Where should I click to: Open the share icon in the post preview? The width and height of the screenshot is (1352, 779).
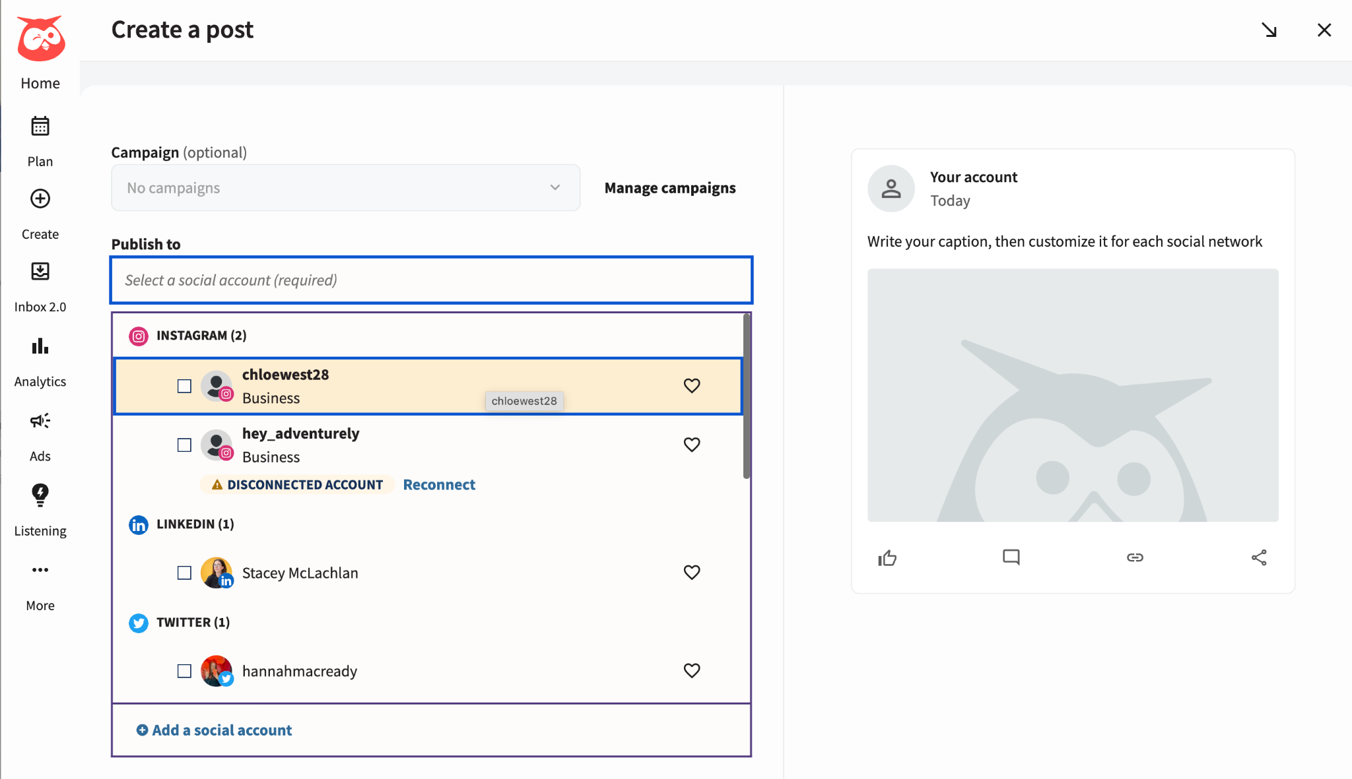pos(1258,557)
